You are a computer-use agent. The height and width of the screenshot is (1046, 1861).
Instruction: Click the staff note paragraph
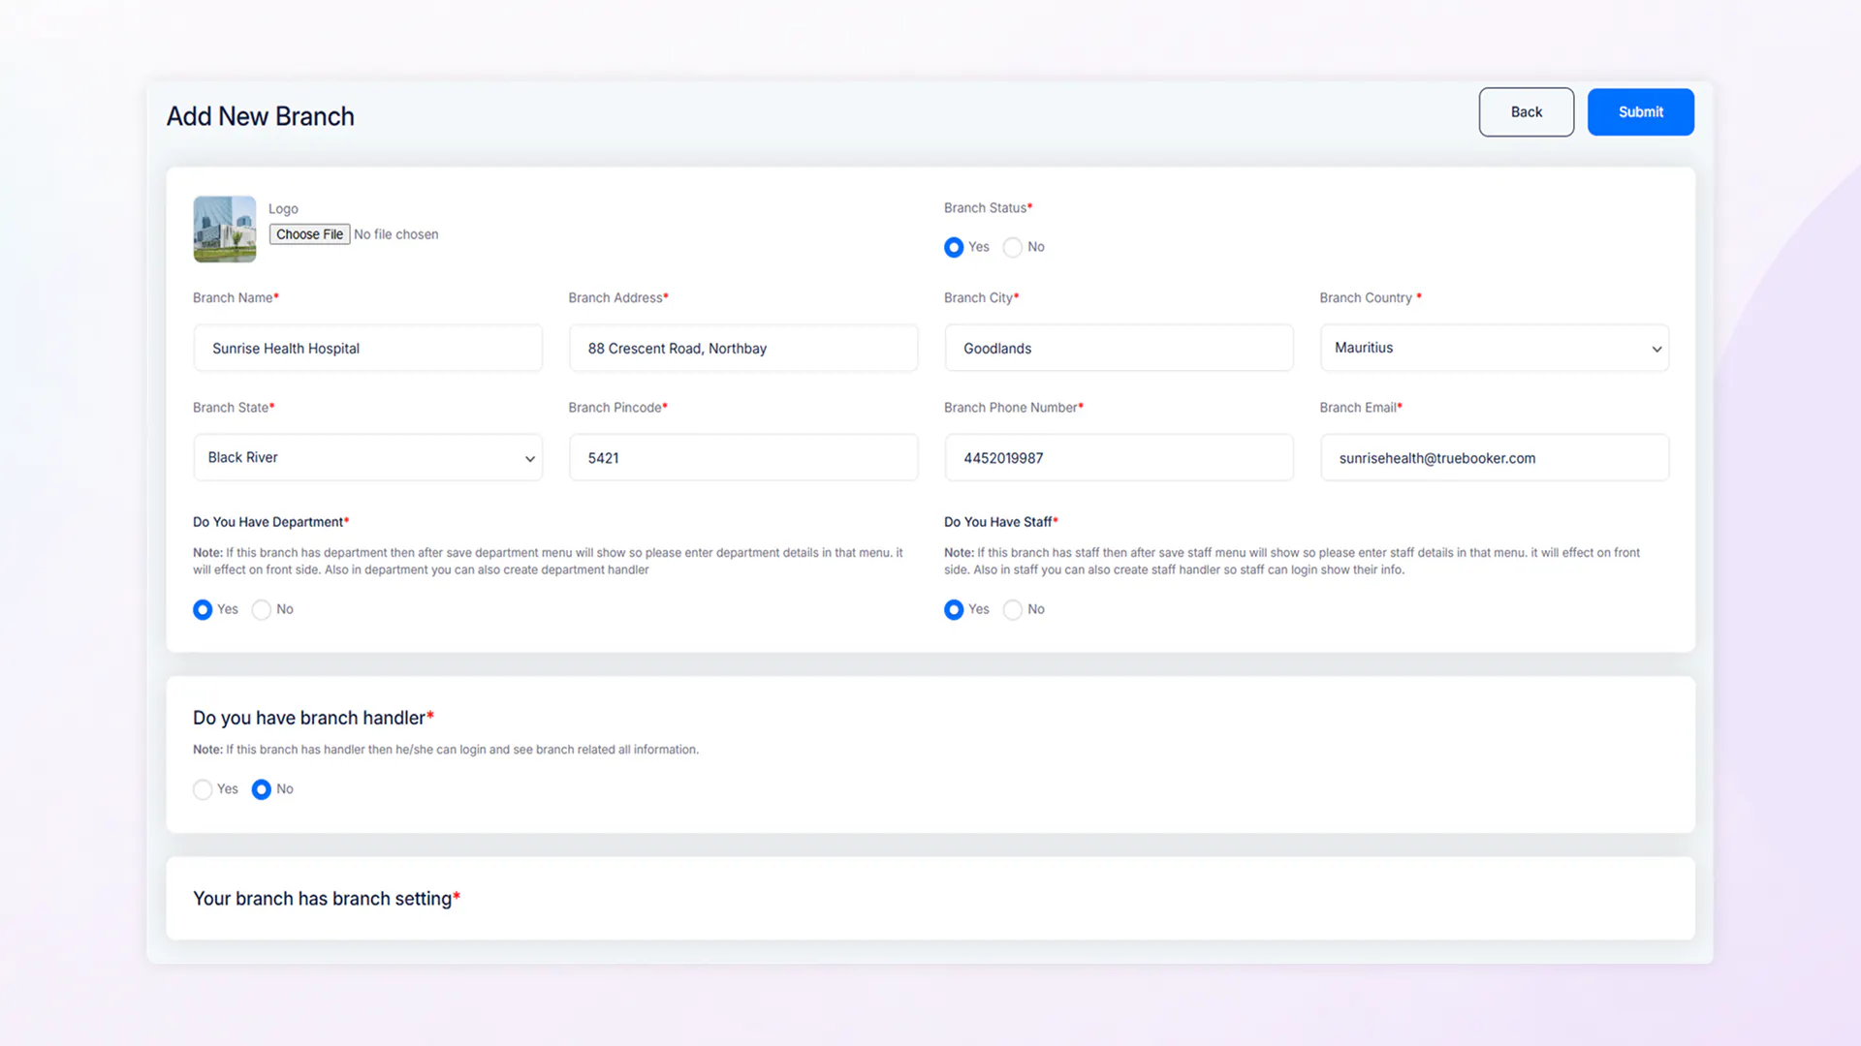[x=1292, y=561]
